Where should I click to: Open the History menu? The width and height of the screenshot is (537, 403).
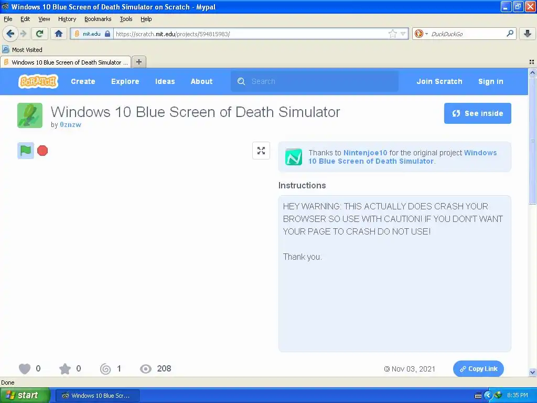point(67,19)
